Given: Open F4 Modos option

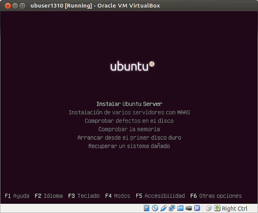Looking at the screenshot, I should click(x=118, y=196).
